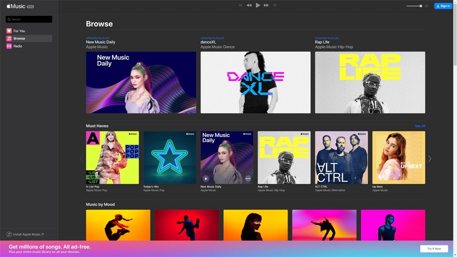Click Rap Life title above banner

pyautogui.click(x=322, y=42)
